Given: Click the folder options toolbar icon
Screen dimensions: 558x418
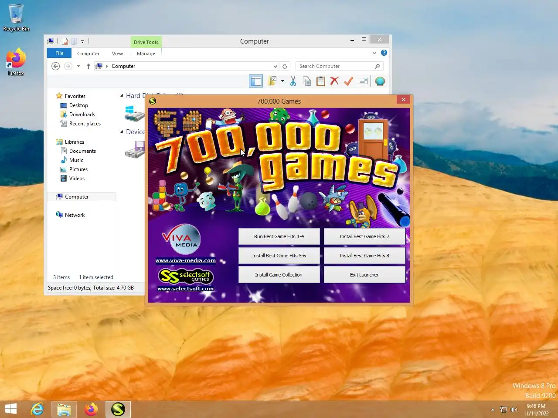Looking at the screenshot, I should [x=272, y=81].
